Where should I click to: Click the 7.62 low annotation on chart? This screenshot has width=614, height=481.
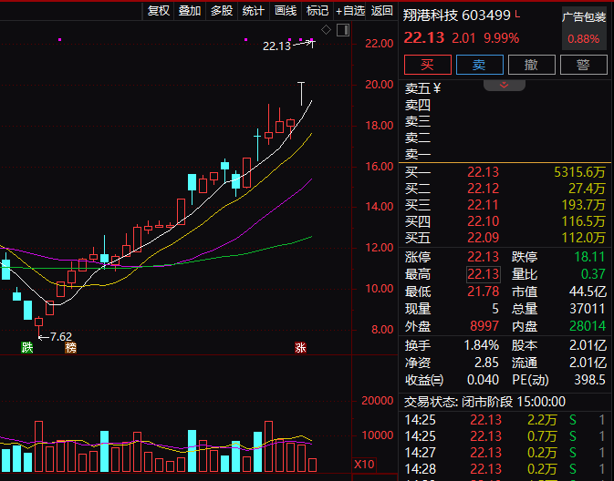pyautogui.click(x=61, y=337)
